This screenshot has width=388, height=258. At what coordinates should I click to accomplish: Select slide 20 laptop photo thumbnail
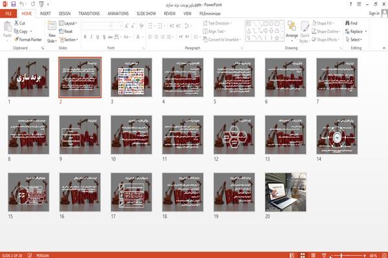[286, 192]
